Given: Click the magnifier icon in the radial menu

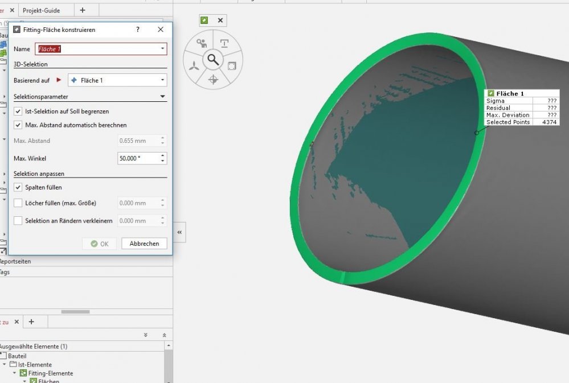Looking at the screenshot, I should (213, 59).
